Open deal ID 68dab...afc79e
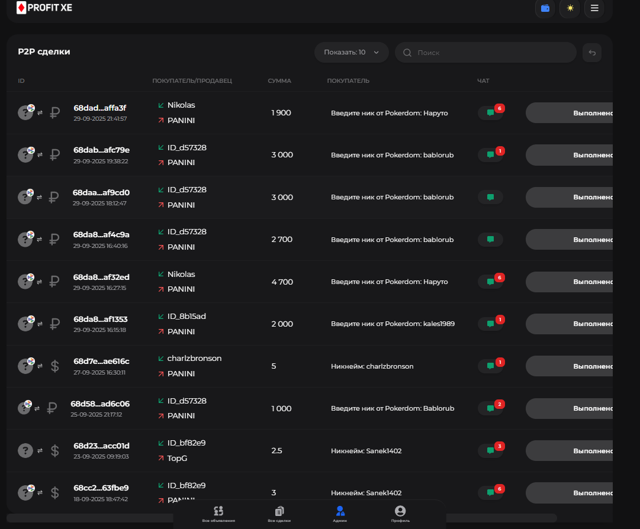This screenshot has width=640, height=529. [x=101, y=150]
